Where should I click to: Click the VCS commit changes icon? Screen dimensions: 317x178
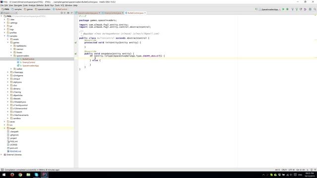[297, 9]
